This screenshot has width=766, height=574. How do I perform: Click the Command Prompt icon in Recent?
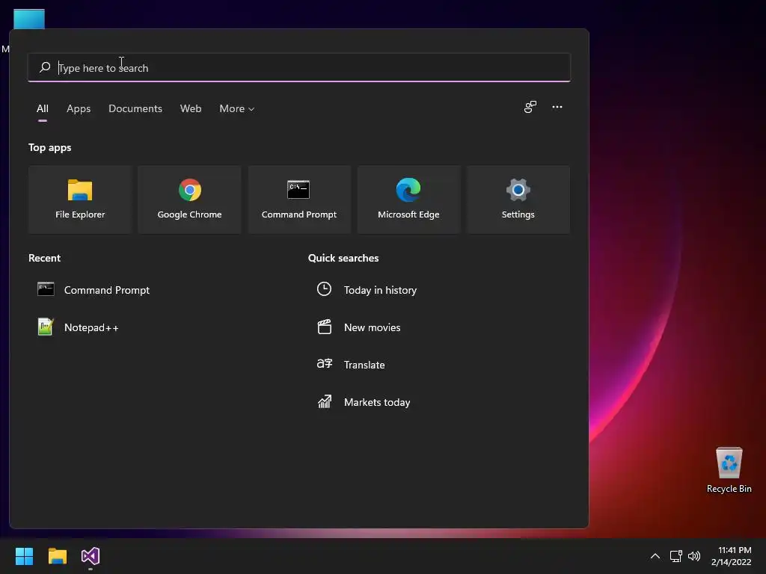click(46, 289)
